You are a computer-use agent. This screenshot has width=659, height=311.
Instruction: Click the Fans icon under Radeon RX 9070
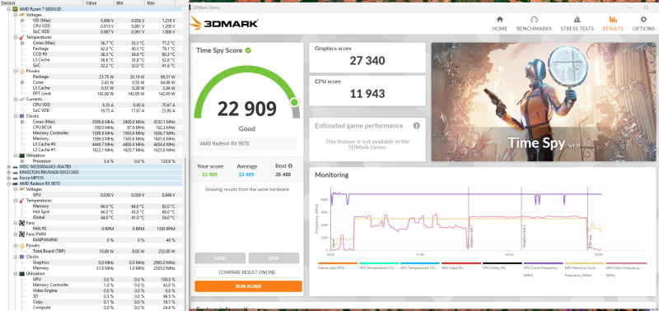[x=21, y=223]
